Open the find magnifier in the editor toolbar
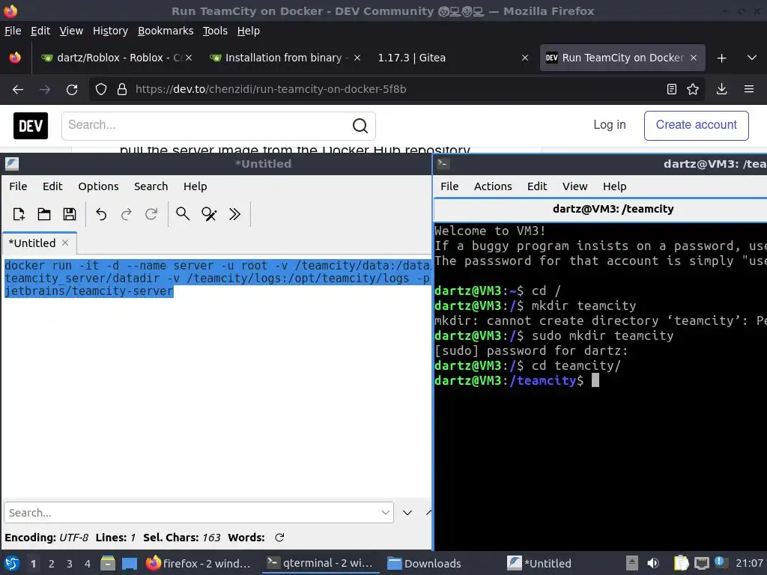 tap(183, 214)
